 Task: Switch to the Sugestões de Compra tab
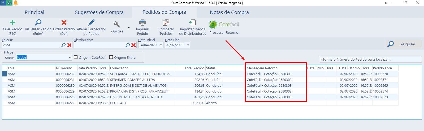pos(99,12)
